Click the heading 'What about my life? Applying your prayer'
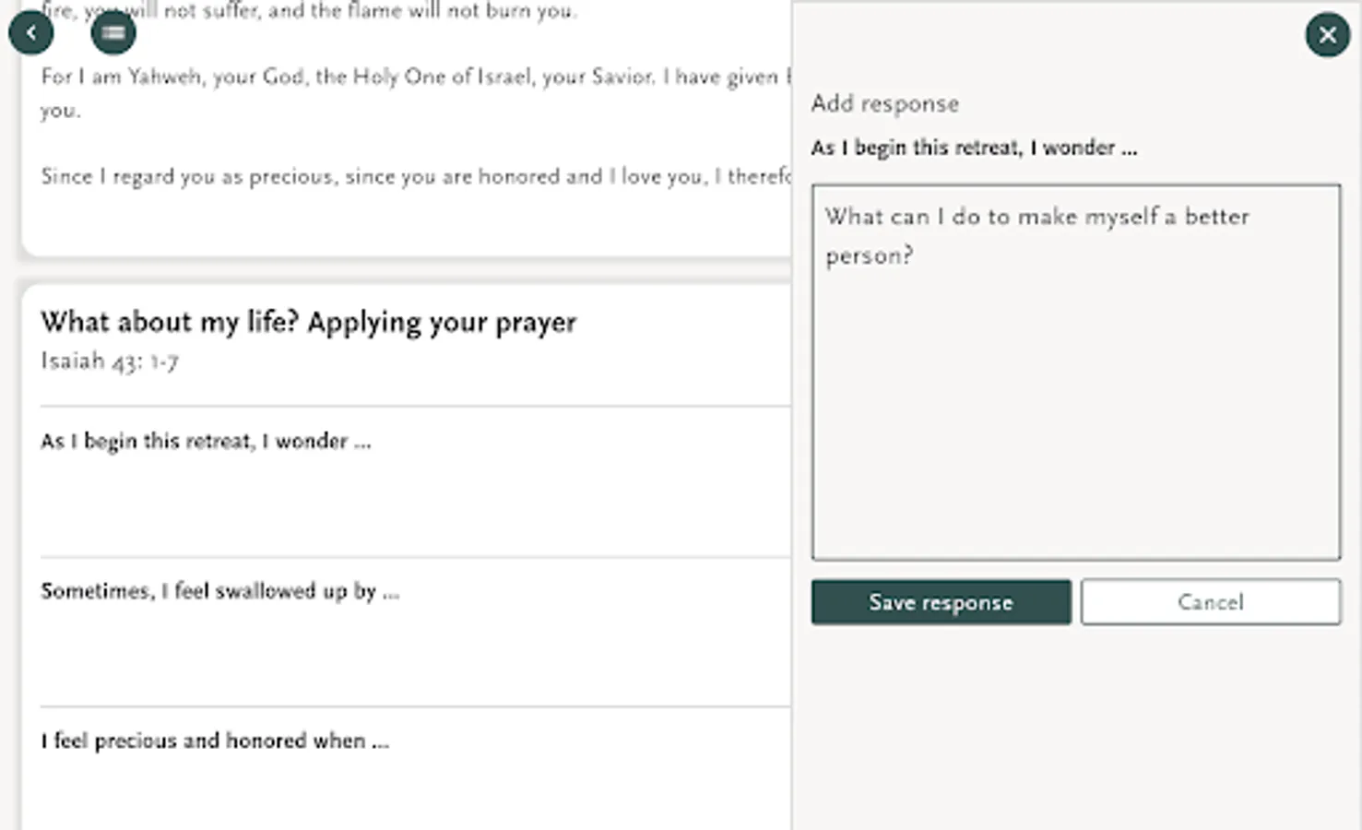 click(x=307, y=322)
